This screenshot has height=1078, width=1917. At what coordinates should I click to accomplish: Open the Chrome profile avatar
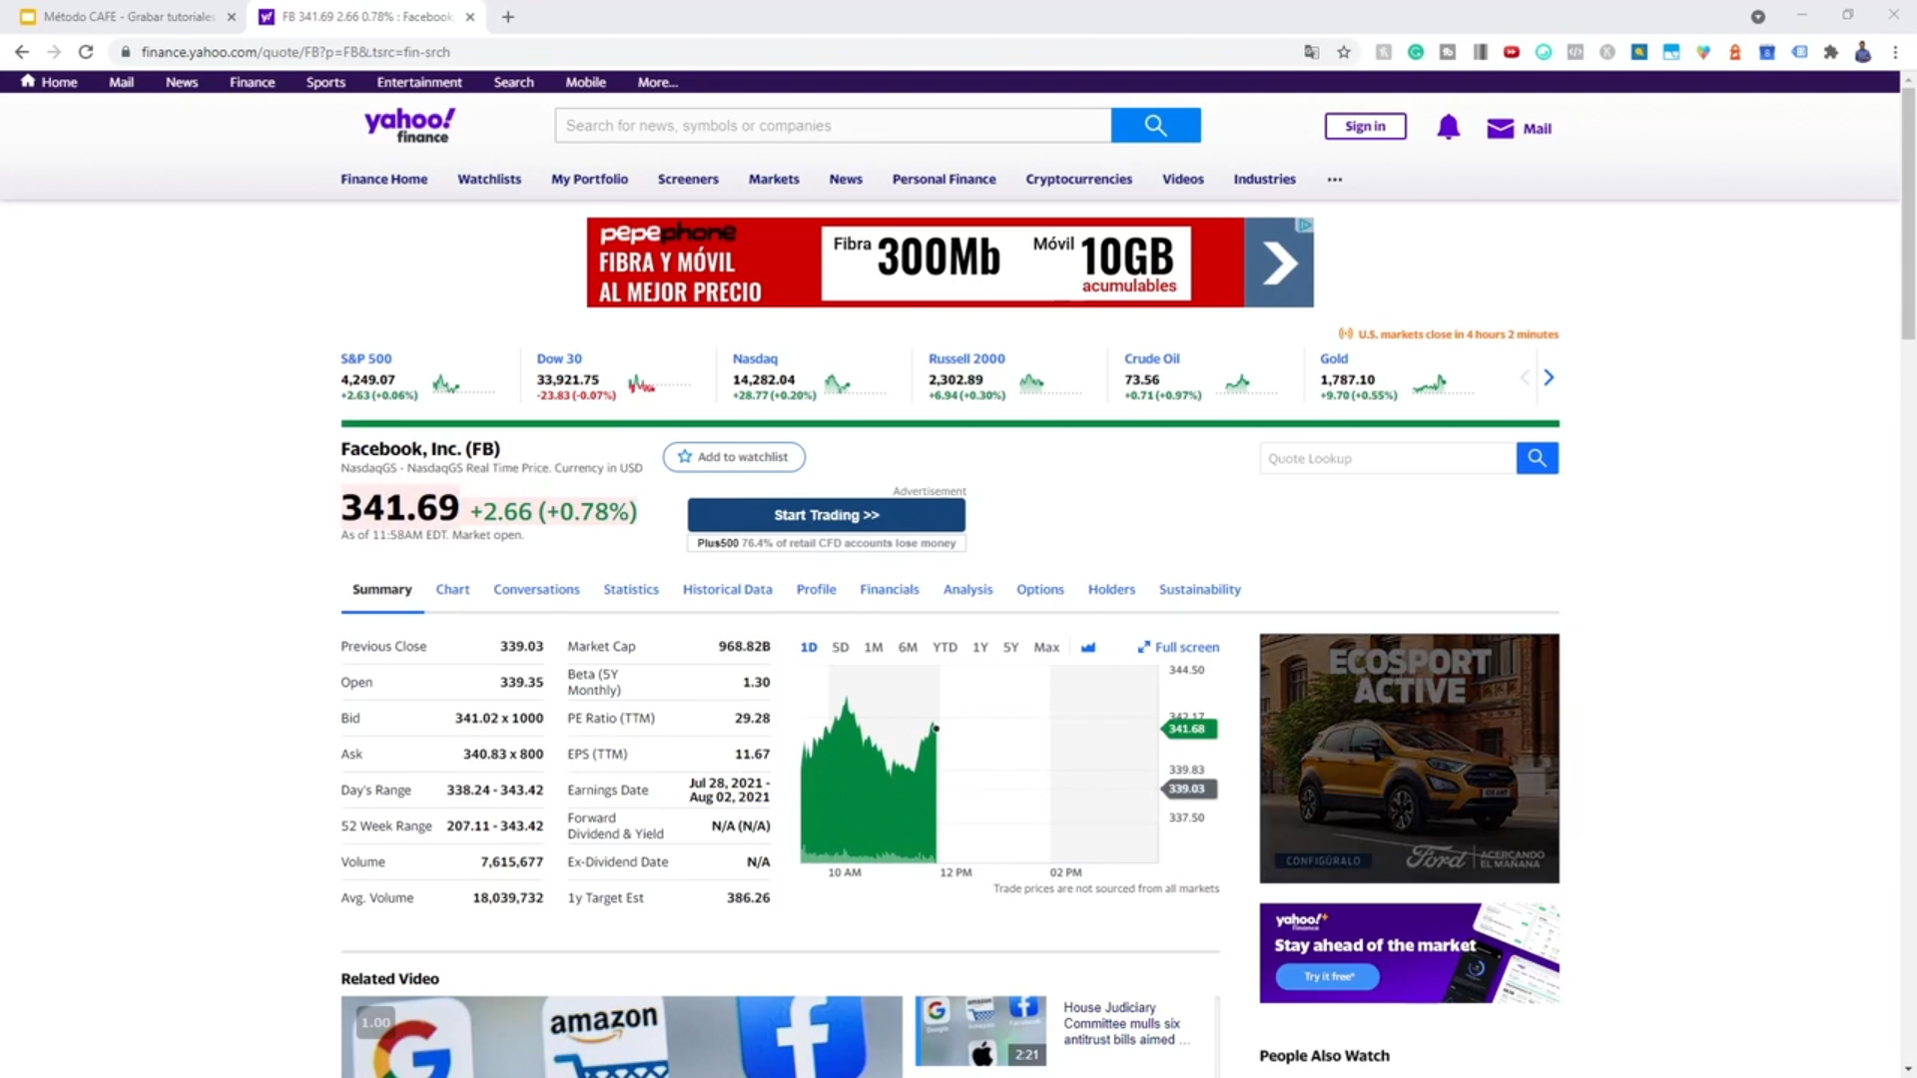pos(1863,52)
